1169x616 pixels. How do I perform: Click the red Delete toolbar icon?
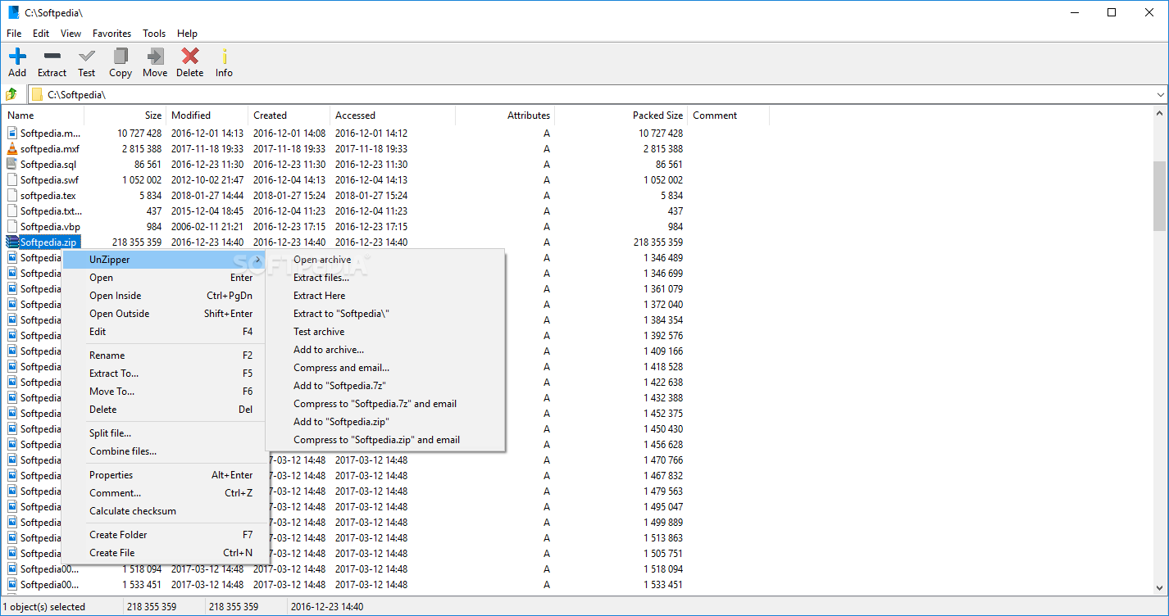(190, 57)
